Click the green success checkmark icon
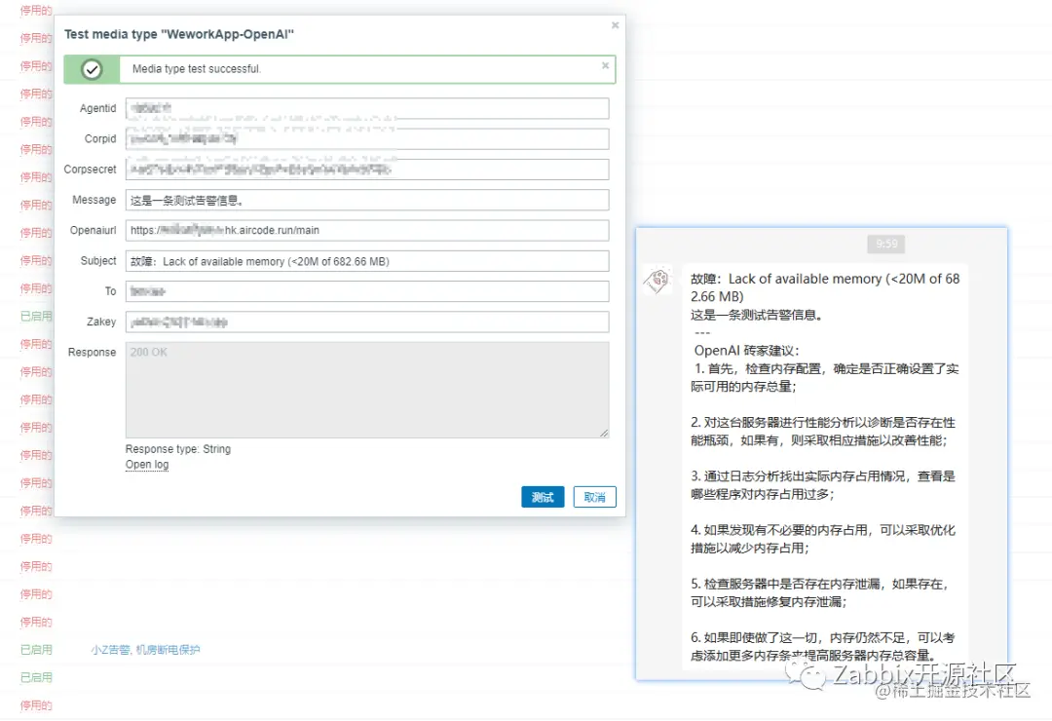This screenshot has width=1052, height=721. tap(92, 69)
